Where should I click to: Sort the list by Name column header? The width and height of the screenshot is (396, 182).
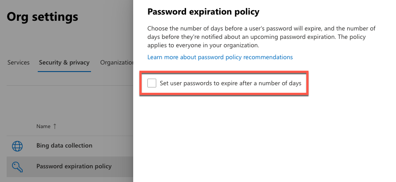click(x=44, y=126)
